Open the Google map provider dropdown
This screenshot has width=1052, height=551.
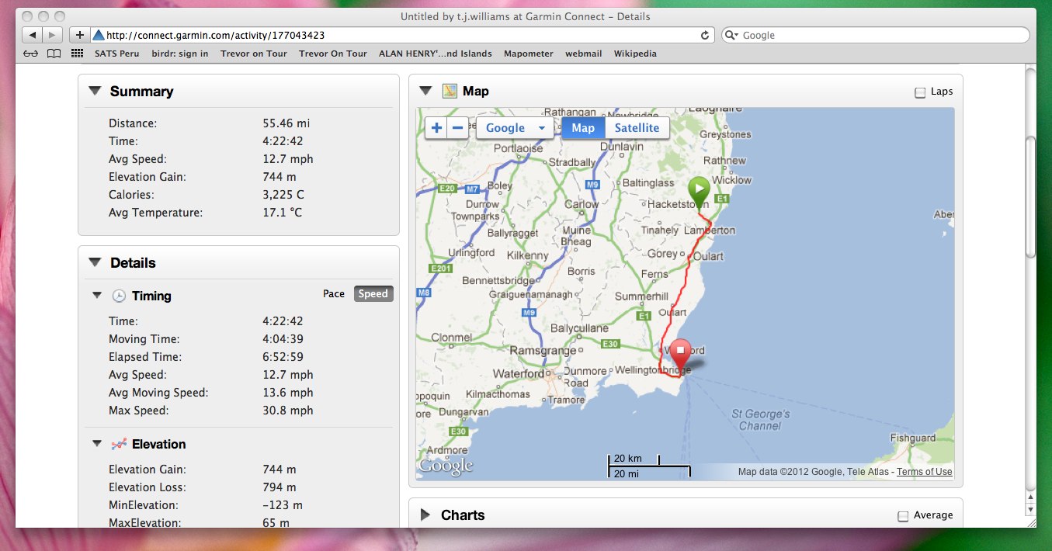pos(515,128)
